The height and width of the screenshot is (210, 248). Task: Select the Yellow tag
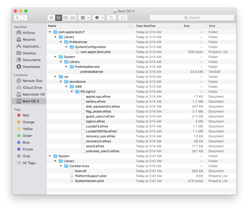coord(29,129)
